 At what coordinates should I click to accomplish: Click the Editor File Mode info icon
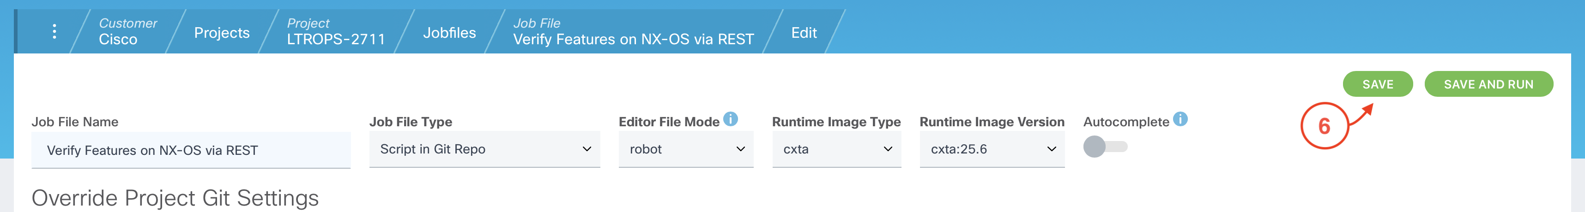pos(730,119)
